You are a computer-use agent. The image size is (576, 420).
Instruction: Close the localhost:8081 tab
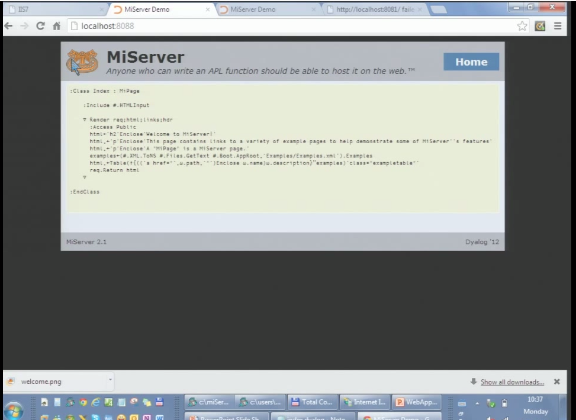[x=420, y=9]
